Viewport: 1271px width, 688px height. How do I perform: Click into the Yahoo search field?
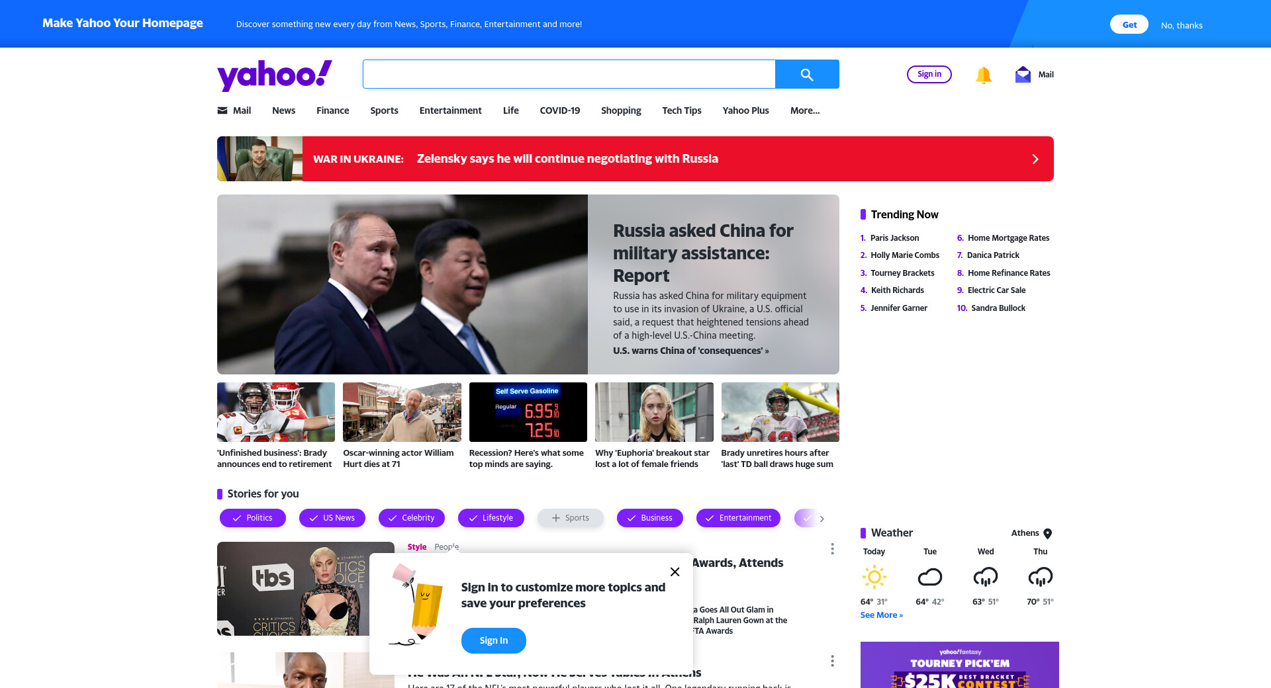pyautogui.click(x=569, y=74)
